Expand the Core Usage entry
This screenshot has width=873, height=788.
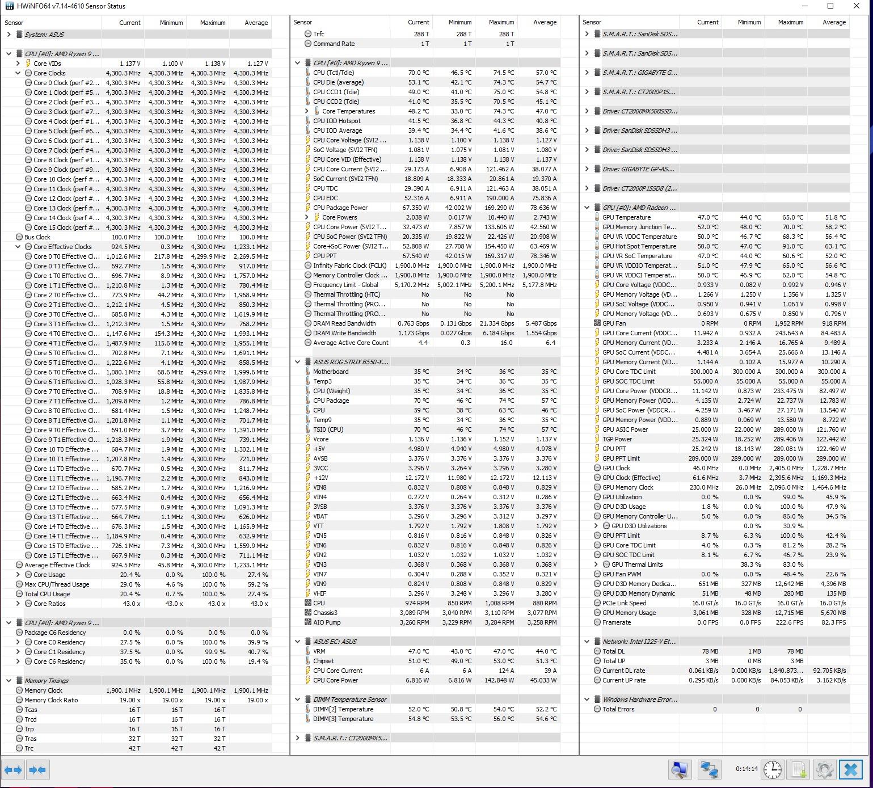tap(18, 575)
